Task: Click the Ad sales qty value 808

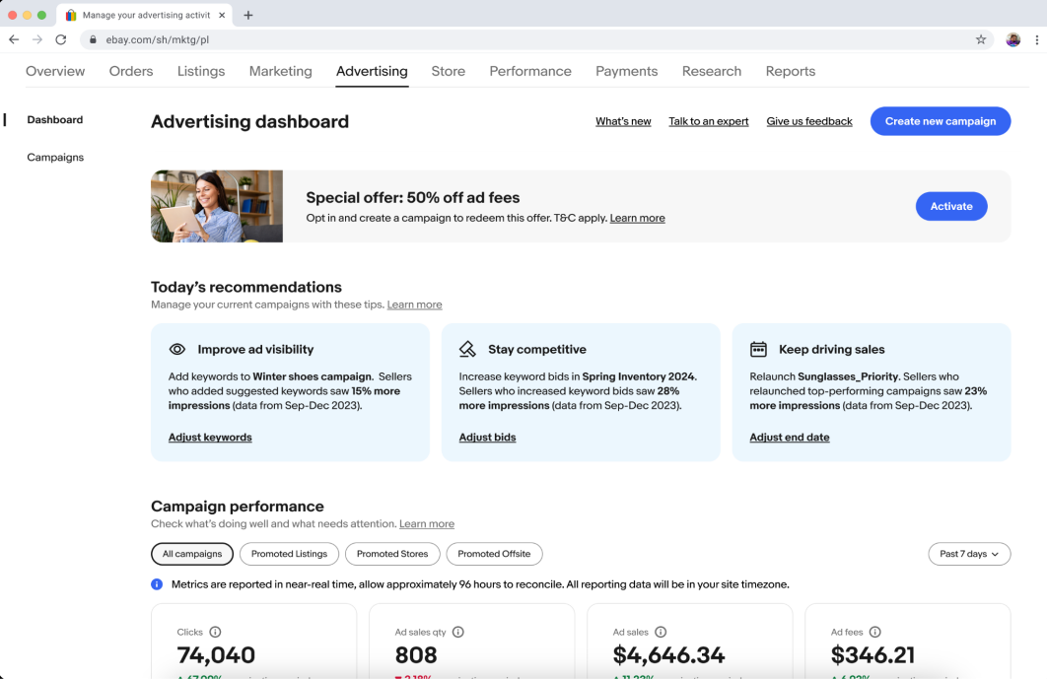Action: tap(416, 655)
